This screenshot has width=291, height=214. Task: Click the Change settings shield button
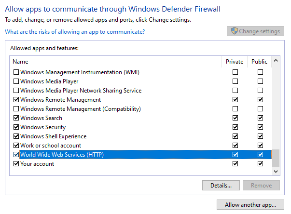tap(255, 31)
